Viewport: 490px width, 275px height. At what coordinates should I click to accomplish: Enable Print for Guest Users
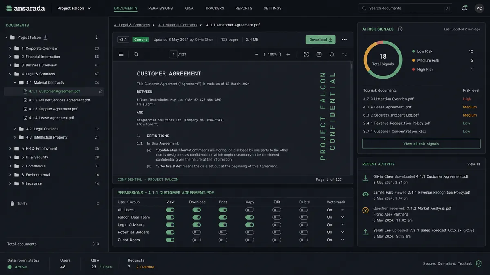pyautogui.click(x=223, y=240)
